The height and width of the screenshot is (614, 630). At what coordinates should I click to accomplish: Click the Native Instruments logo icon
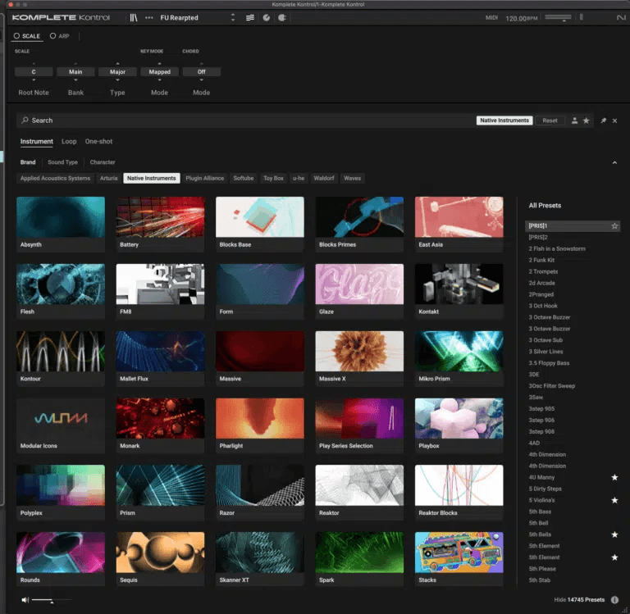621,18
